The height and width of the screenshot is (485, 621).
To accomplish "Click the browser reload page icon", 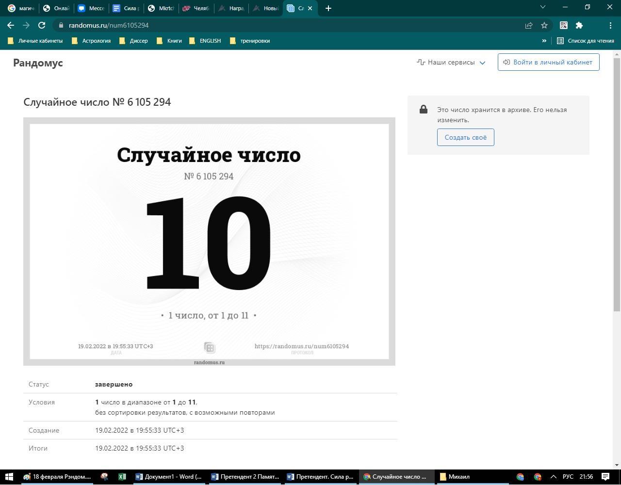I will 42,25.
